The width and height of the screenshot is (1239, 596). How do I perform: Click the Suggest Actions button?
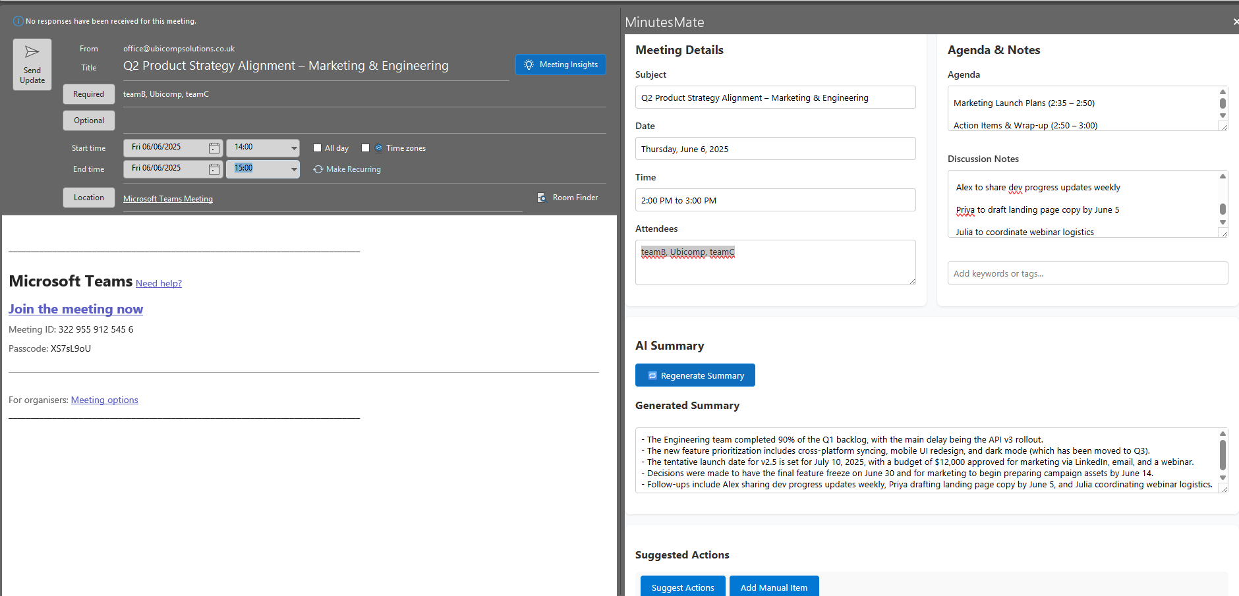pyautogui.click(x=683, y=586)
